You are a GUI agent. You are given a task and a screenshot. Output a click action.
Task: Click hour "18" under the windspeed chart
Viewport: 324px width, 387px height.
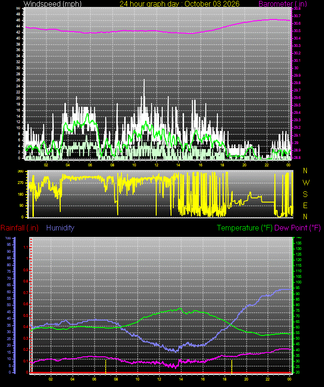tap(222, 165)
